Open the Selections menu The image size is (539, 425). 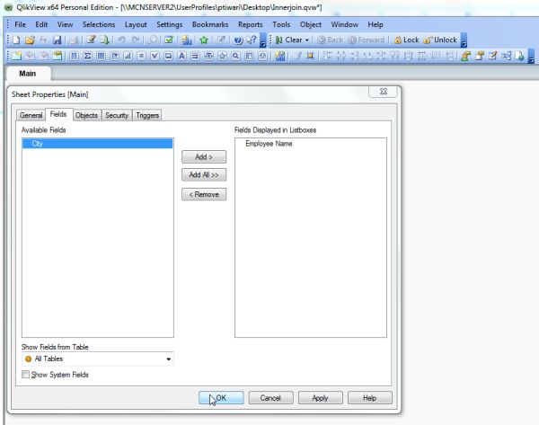coord(99,24)
